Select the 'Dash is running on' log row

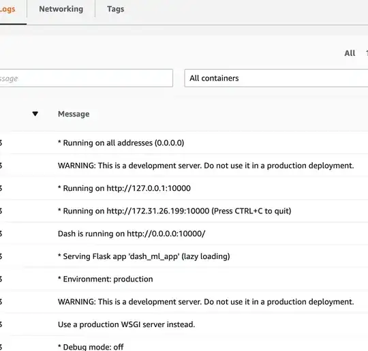pos(184,234)
